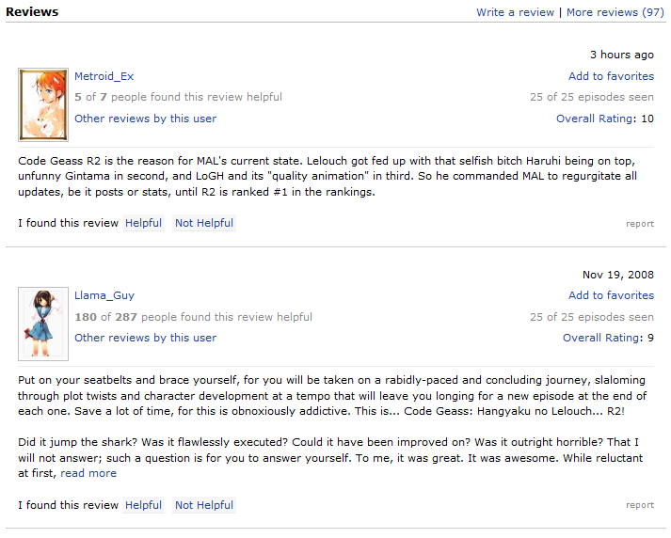The image size is (671, 538).
Task: Report Llama_Guy's review
Action: (640, 505)
